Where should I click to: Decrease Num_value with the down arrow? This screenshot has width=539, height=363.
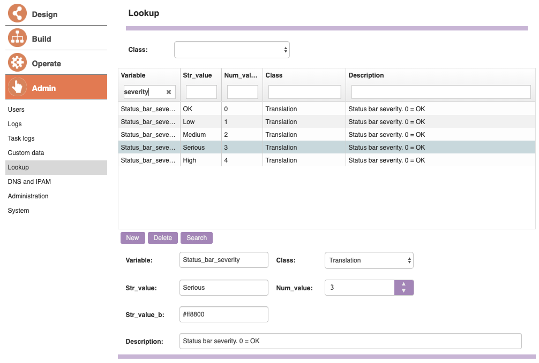(403, 291)
